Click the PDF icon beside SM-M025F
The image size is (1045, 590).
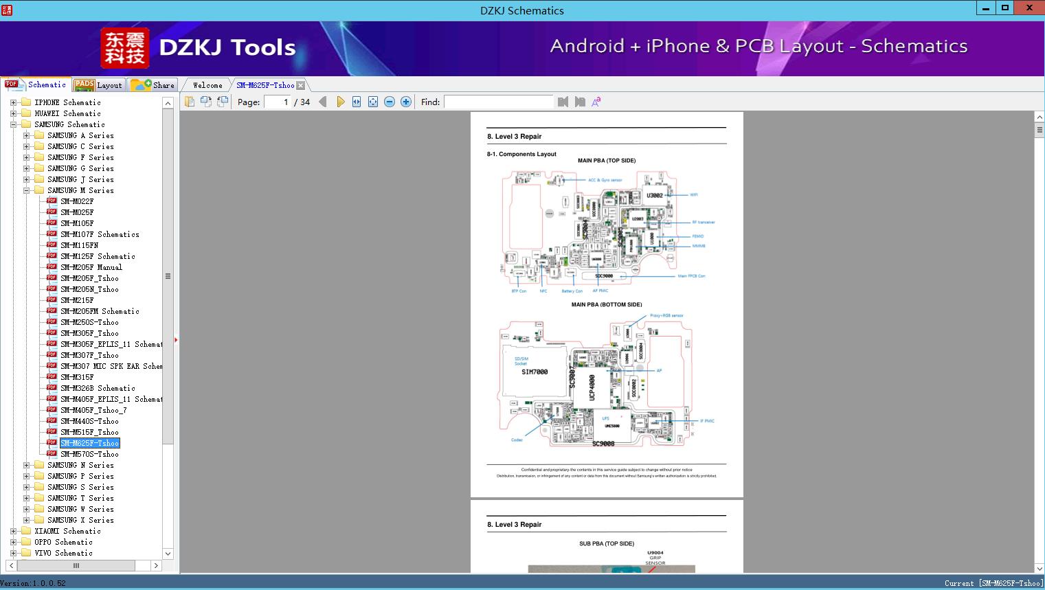52,212
